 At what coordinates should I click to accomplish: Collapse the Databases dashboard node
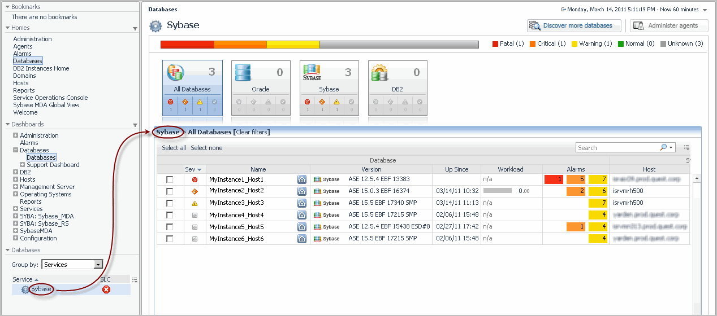tap(16, 150)
